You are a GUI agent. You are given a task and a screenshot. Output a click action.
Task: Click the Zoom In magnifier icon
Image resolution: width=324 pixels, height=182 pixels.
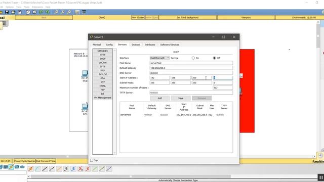tap(56, 12)
